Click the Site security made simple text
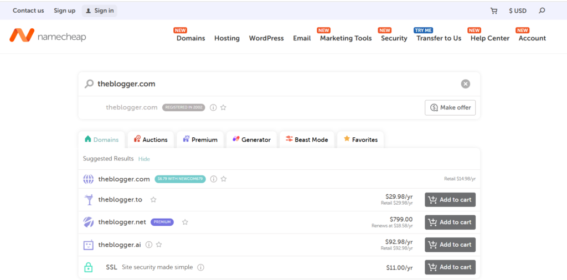Image resolution: width=567 pixels, height=280 pixels. [x=157, y=267]
